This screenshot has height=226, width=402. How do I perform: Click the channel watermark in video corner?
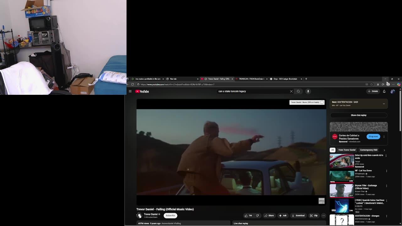(321, 201)
